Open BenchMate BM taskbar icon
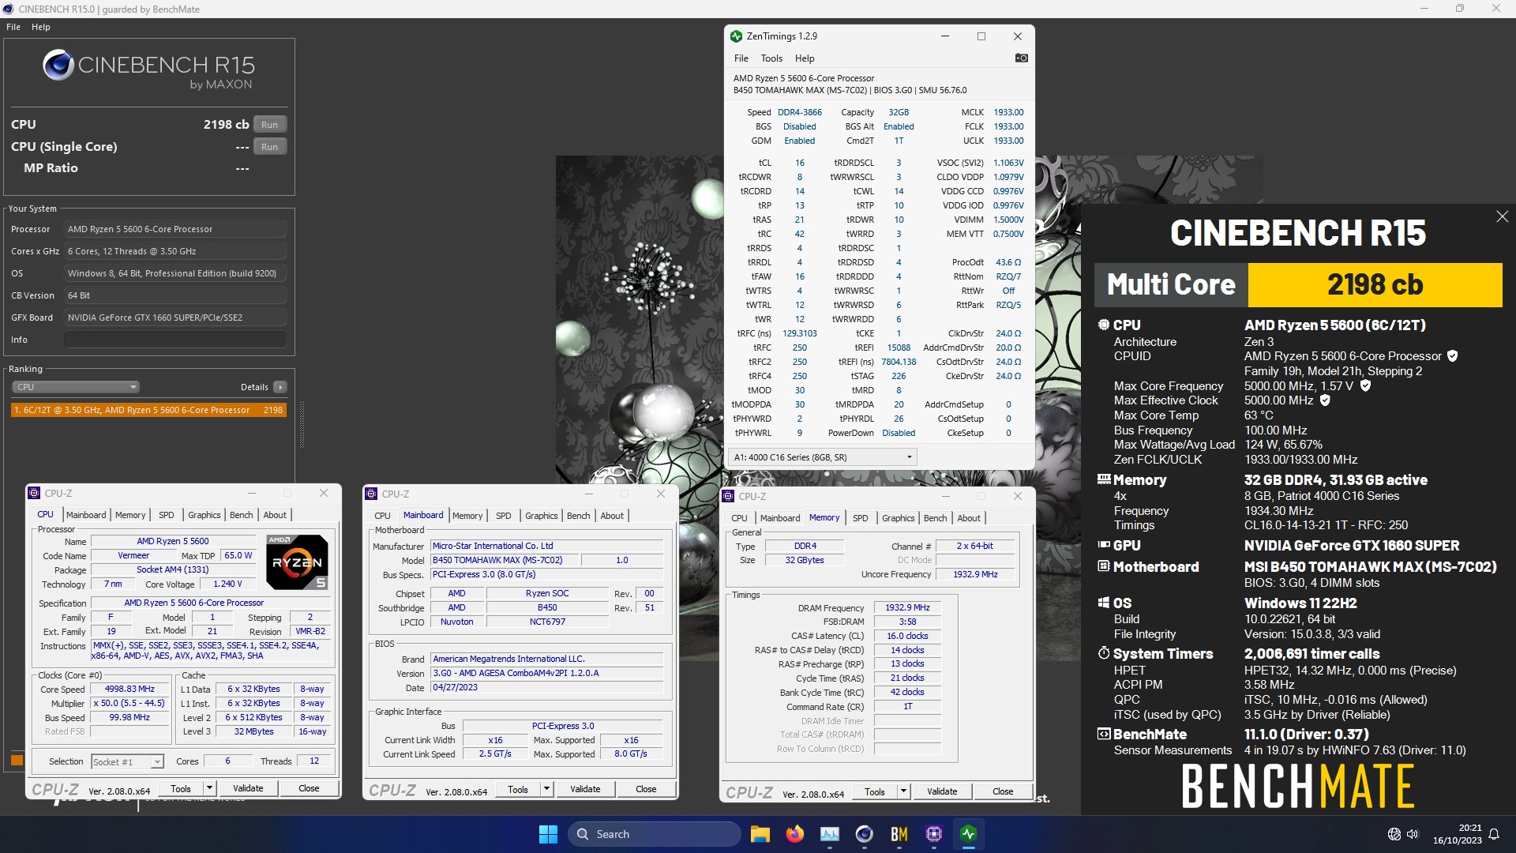This screenshot has width=1516, height=853. 899,834
